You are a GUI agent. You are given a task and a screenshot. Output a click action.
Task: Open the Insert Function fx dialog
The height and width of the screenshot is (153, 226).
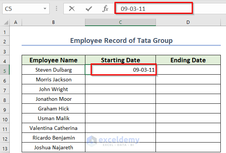(x=106, y=8)
